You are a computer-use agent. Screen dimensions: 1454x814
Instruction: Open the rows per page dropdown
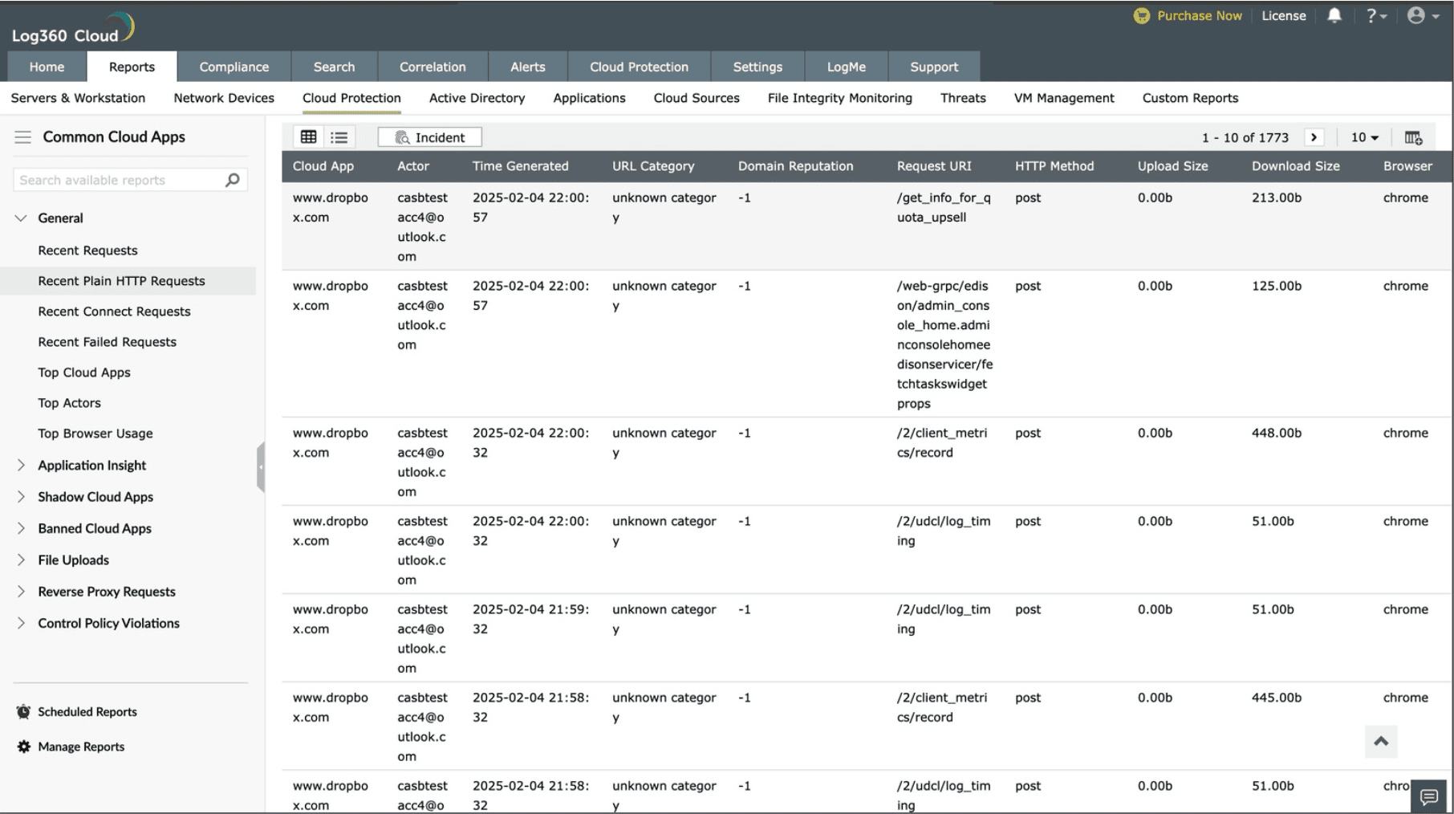[1364, 137]
